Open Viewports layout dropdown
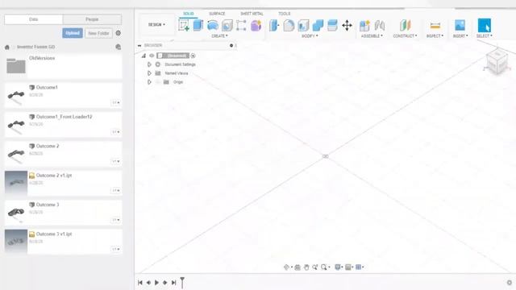Viewport: 516px width, 290px height. [360, 267]
